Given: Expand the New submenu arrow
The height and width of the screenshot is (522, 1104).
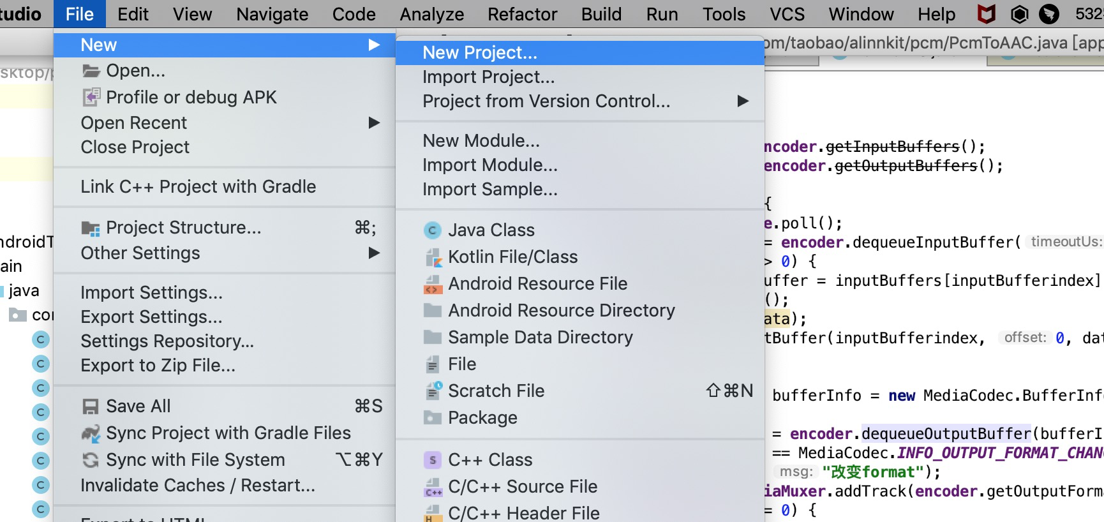Looking at the screenshot, I should click(x=374, y=45).
